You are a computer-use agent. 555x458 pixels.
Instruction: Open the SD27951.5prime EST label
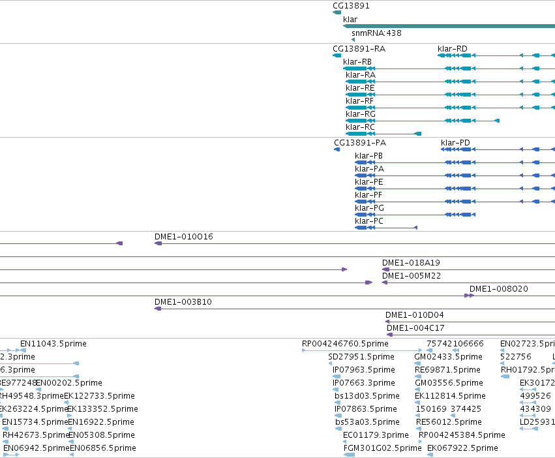[361, 357]
